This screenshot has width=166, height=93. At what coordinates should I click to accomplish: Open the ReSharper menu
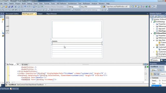[86, 4]
